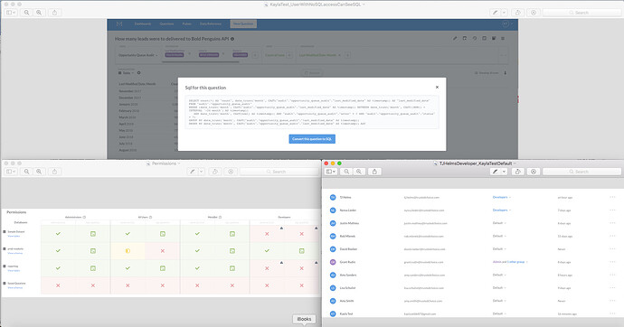Open the Dashboards tab in Metabase header
The height and width of the screenshot is (327, 624).
[x=143, y=23]
